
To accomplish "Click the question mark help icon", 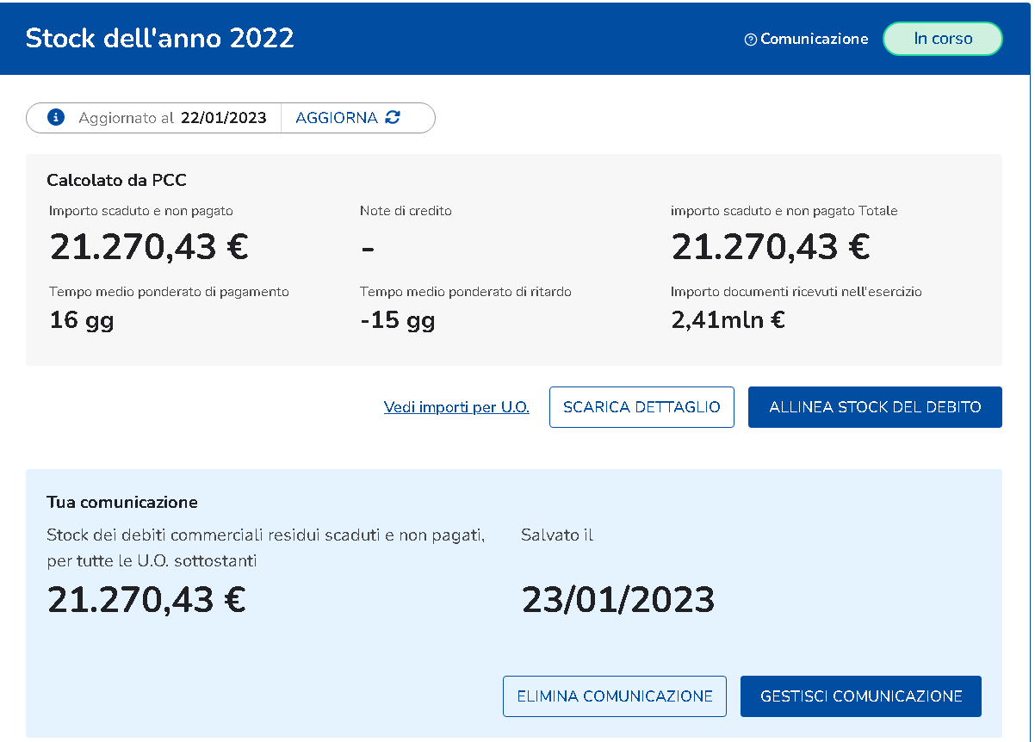I will [x=751, y=40].
